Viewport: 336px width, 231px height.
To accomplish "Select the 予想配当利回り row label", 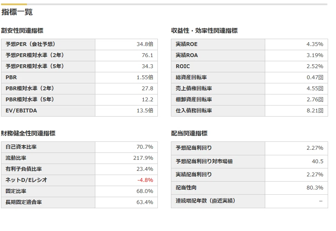I will click(x=194, y=148).
